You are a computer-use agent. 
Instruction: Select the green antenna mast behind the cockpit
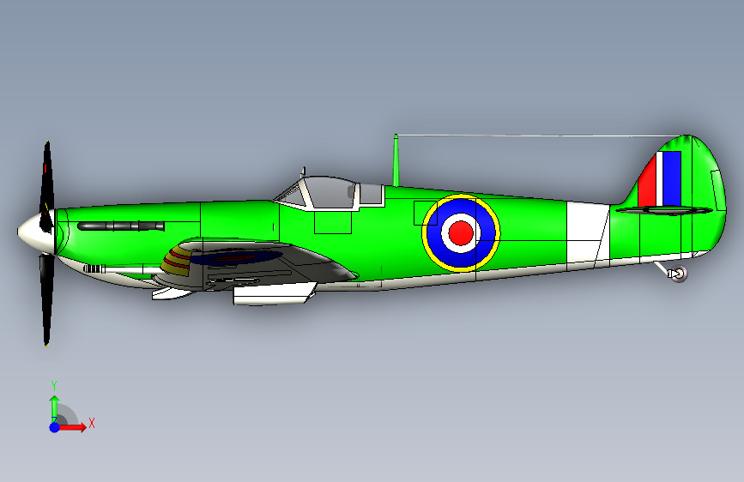coord(396,160)
